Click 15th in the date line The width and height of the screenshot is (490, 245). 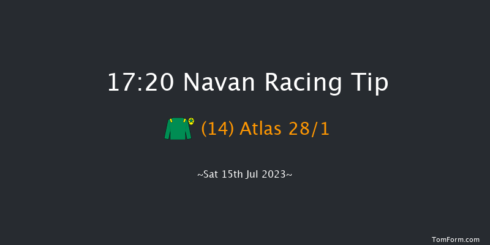232,175
